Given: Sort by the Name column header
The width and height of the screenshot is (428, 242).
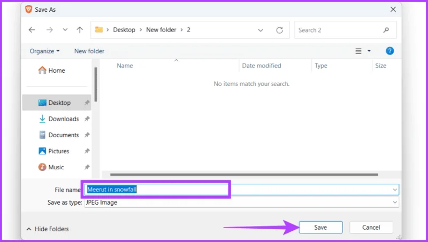Looking at the screenshot, I should tap(125, 66).
